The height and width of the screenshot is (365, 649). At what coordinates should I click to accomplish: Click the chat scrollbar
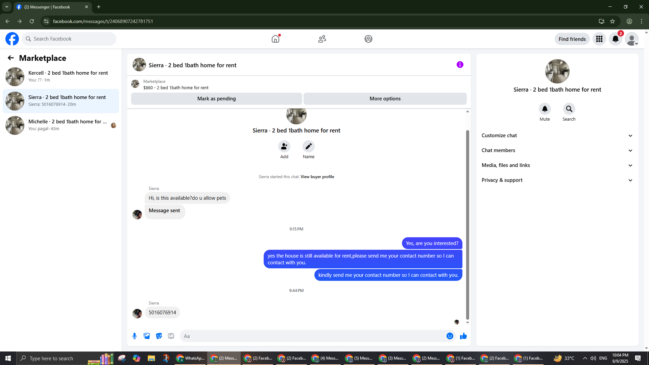[x=467, y=223]
